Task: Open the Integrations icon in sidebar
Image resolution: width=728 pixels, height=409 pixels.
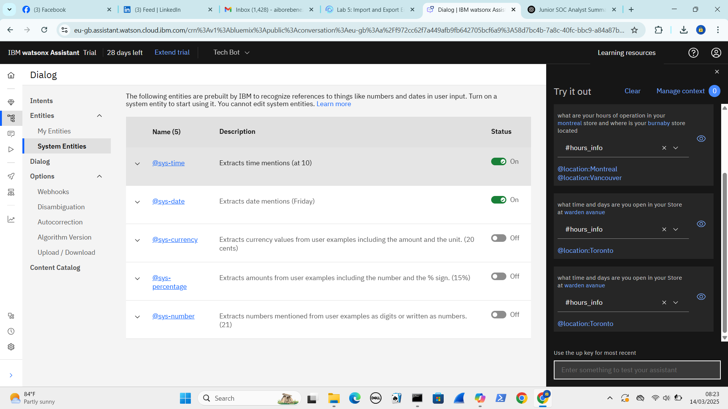Action: tap(11, 192)
